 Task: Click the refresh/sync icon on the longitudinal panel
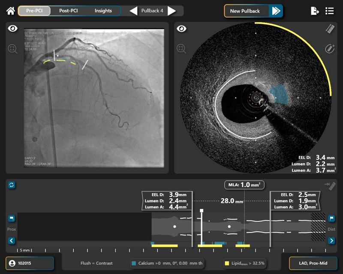12,185
